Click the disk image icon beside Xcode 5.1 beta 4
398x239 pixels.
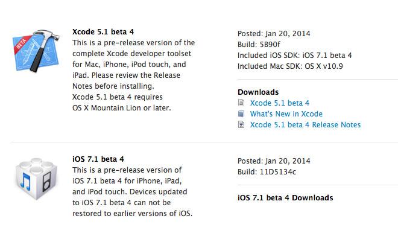(241, 103)
